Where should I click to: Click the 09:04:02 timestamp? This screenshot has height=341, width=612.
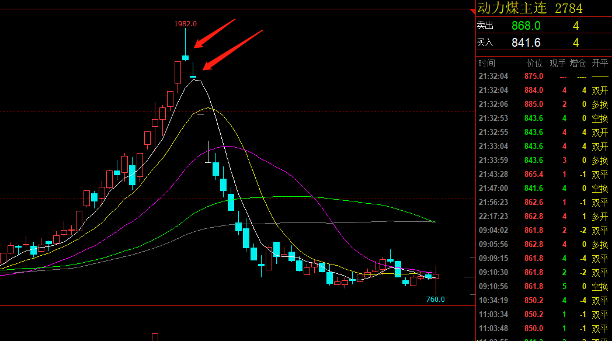tap(493, 231)
